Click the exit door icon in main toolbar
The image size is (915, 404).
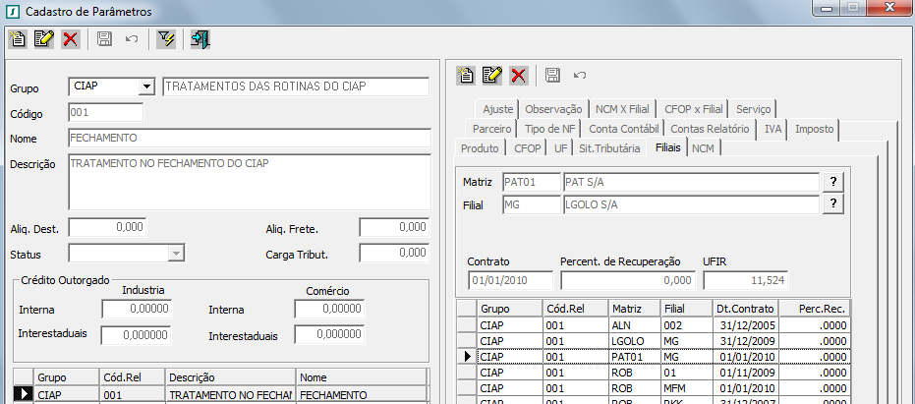(x=200, y=39)
